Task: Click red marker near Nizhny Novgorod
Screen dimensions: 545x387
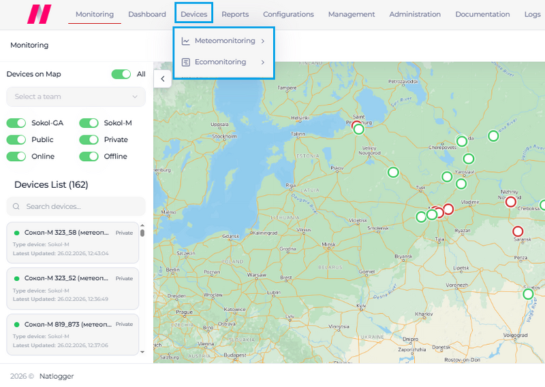Action: click(510, 201)
